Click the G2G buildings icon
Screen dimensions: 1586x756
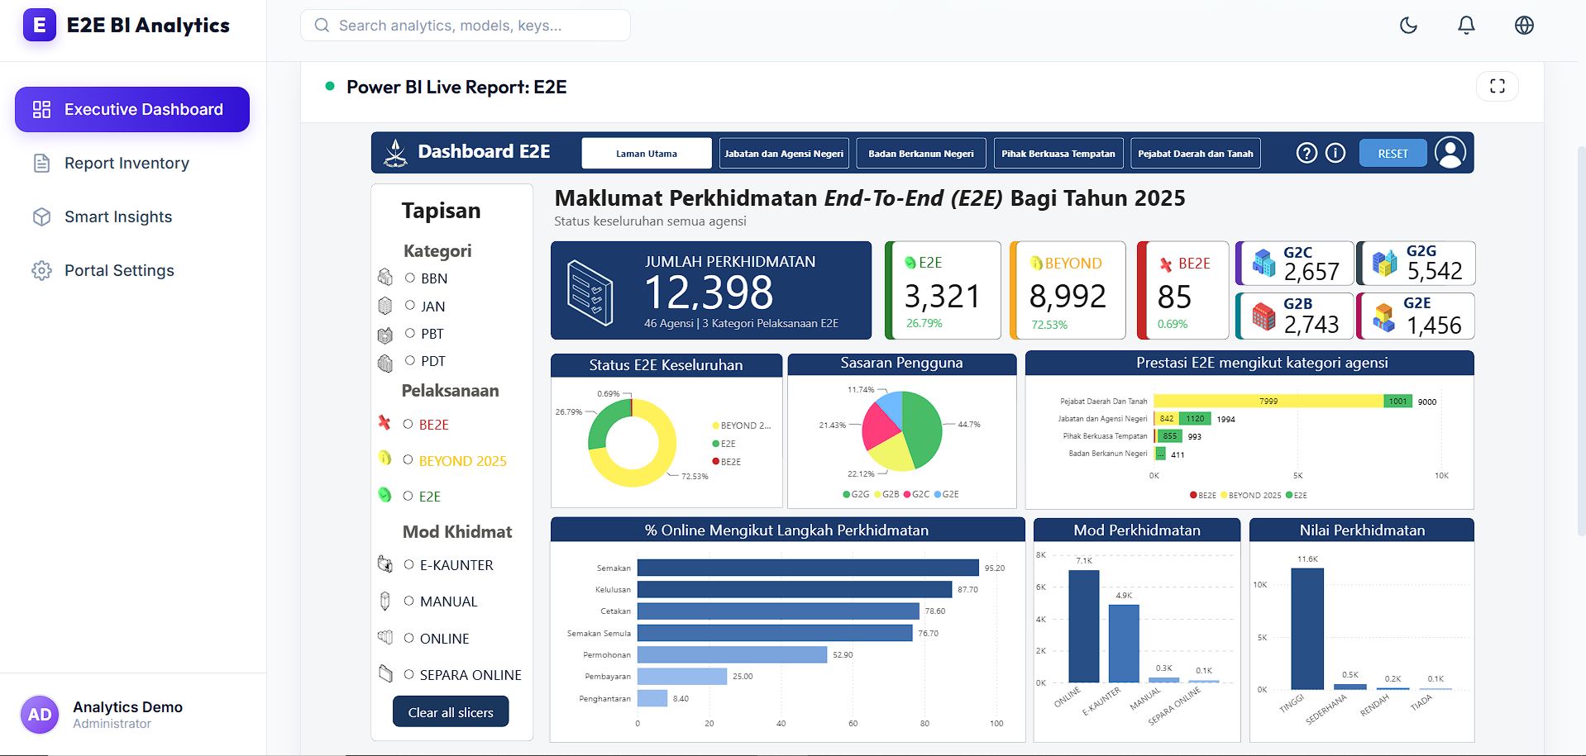(1385, 263)
